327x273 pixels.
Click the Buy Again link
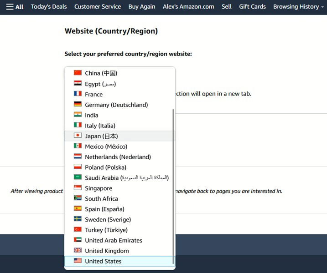point(142,7)
